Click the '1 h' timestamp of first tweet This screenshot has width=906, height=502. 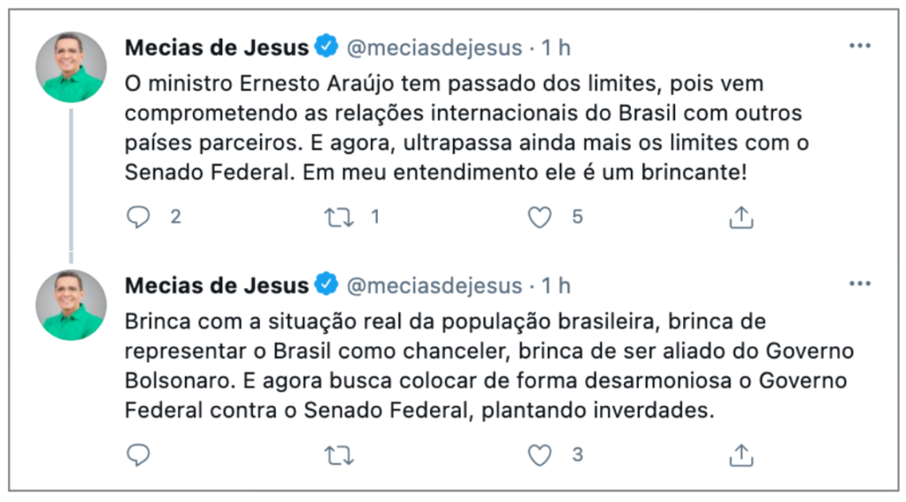557,47
